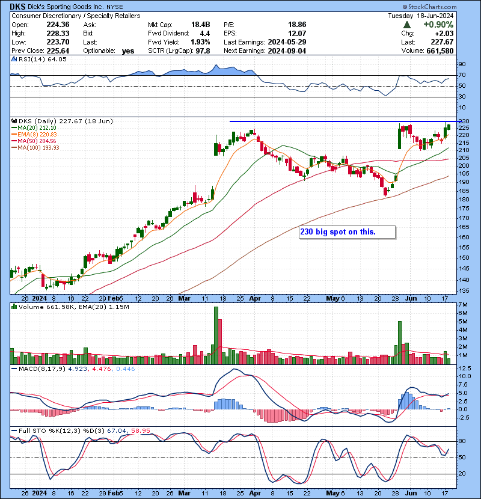Click the EPS value 12.07

[x=297, y=33]
